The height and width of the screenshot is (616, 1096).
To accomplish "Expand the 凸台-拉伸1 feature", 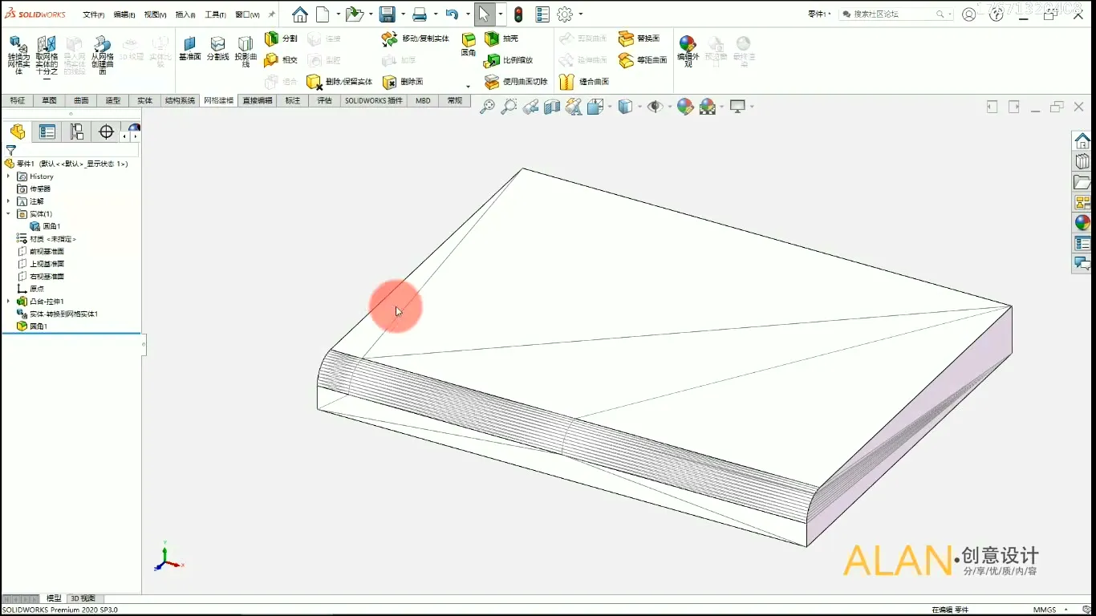I will pos(7,301).
